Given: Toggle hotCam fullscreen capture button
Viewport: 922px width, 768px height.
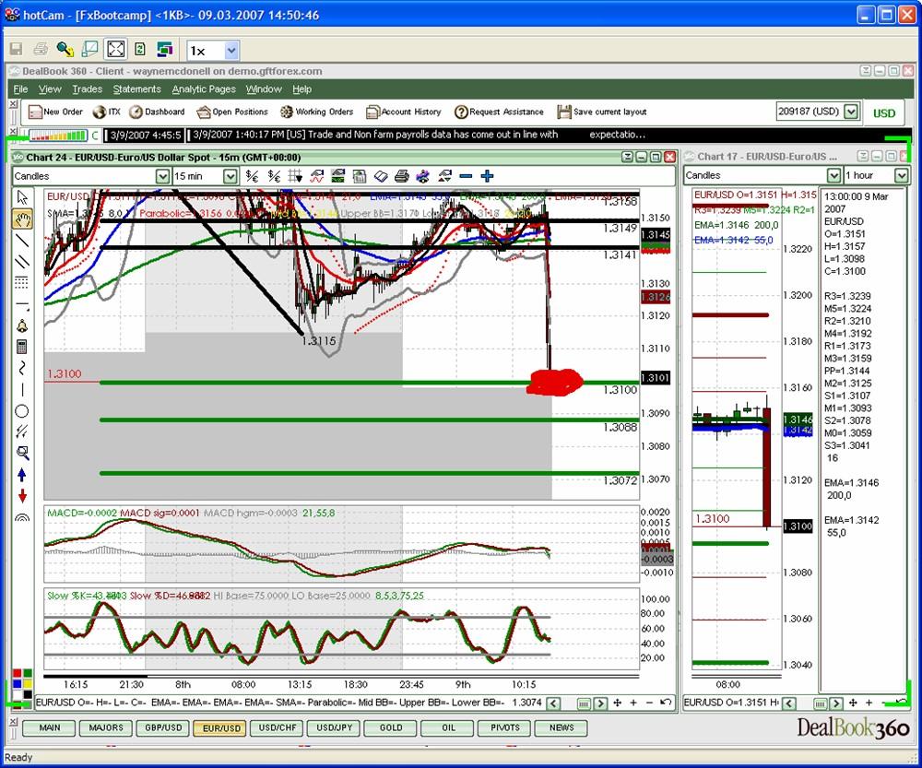Looking at the screenshot, I should pos(115,50).
